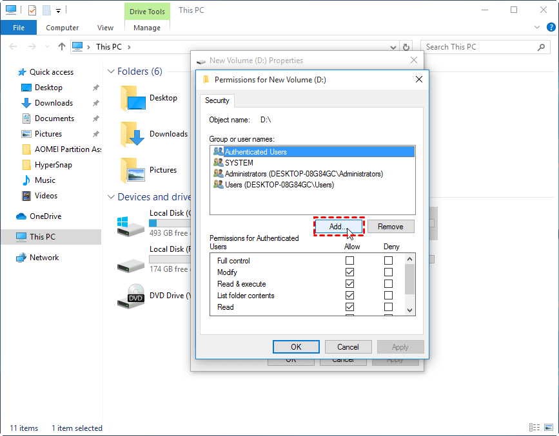Open the View ribbon tab
The width and height of the screenshot is (559, 436).
(x=105, y=28)
